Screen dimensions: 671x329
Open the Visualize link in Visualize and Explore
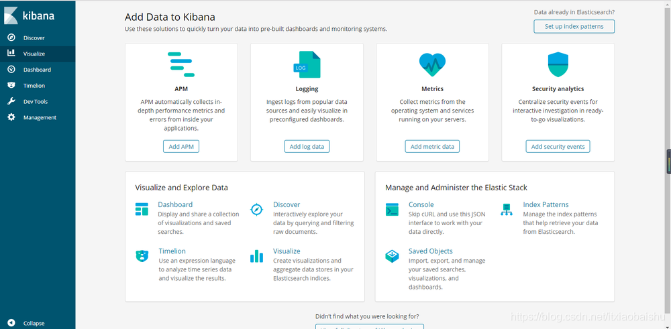click(287, 251)
